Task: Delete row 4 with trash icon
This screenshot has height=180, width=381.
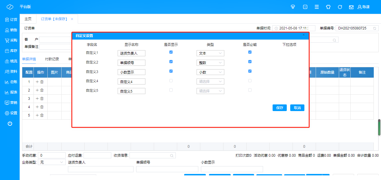Action: click(42, 107)
